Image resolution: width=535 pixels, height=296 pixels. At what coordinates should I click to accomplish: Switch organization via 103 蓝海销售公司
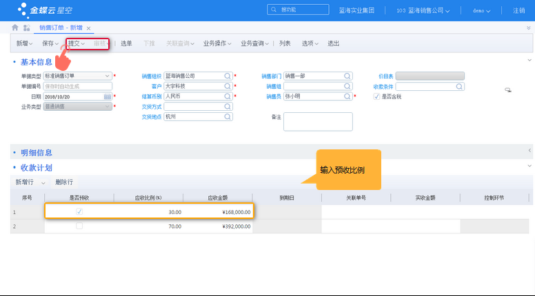click(423, 10)
